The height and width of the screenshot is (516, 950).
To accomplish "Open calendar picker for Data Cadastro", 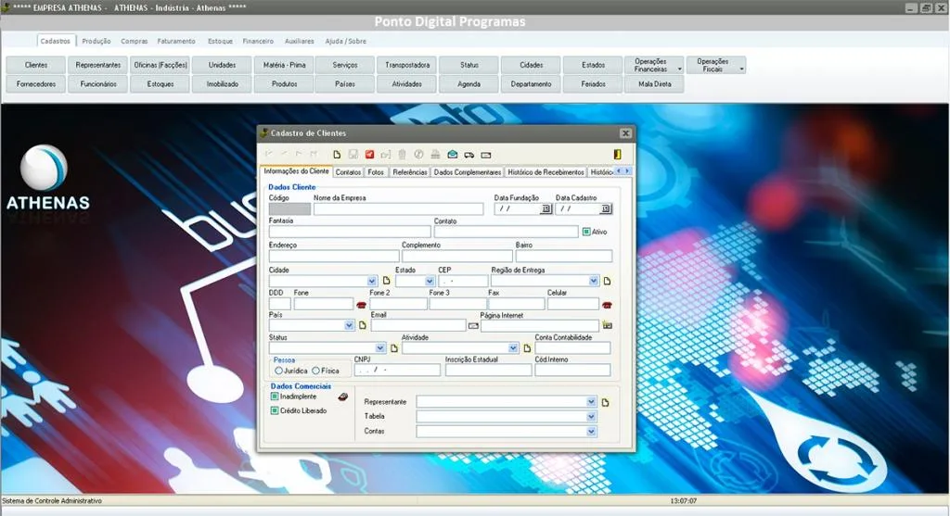I will (605, 208).
